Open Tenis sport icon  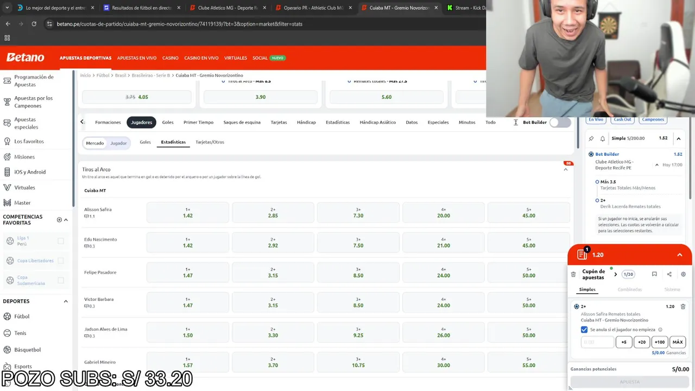pos(7,333)
